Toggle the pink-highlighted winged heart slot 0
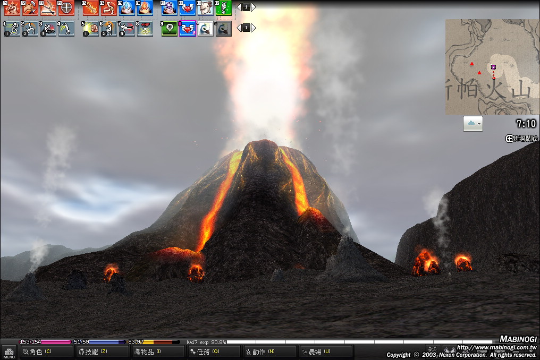Image resolution: width=540 pixels, height=360 pixels. (188, 29)
